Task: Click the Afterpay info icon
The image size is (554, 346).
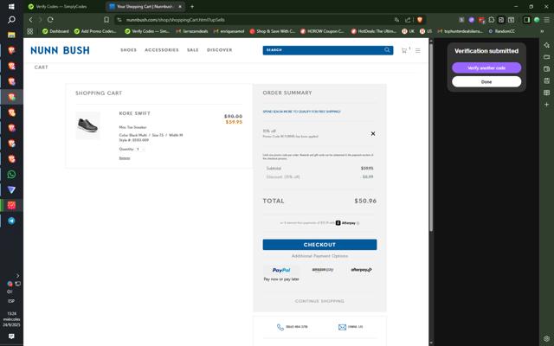Action: click(358, 223)
